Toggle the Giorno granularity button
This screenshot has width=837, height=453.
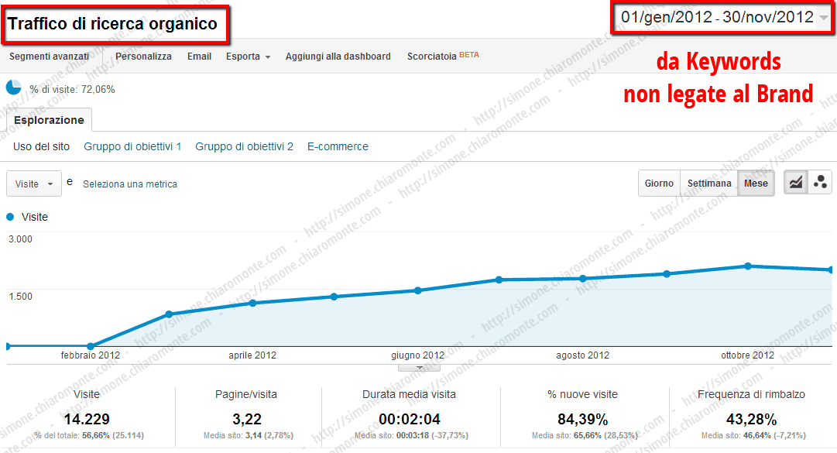point(659,183)
